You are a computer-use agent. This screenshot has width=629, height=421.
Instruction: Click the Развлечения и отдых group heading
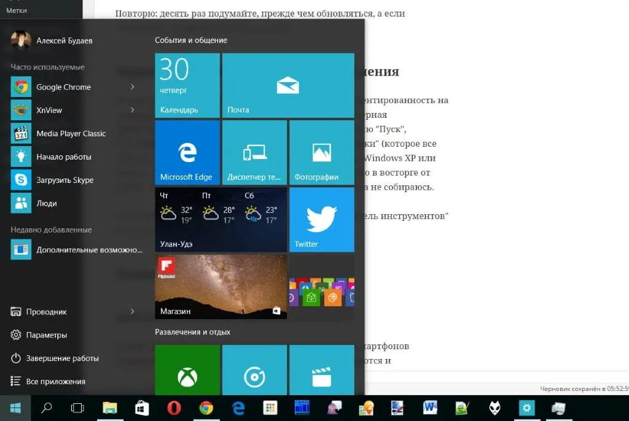click(192, 332)
